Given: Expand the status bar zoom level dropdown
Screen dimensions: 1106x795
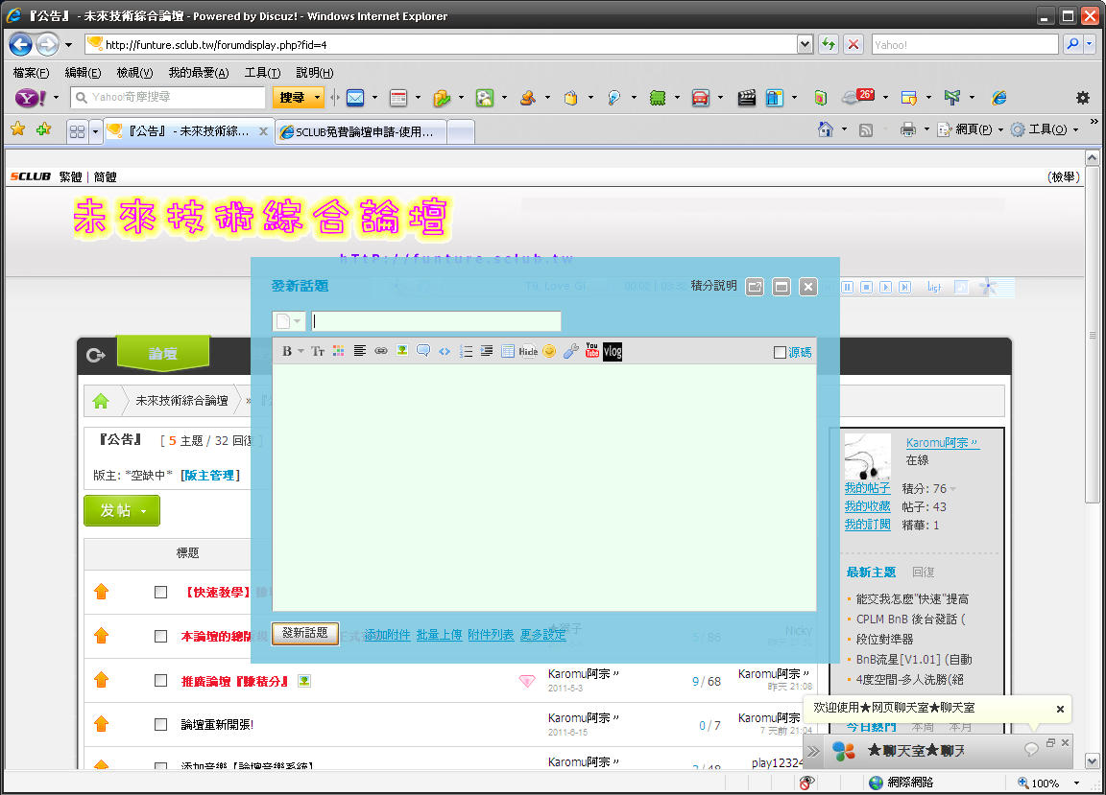Looking at the screenshot, I should pos(1076,783).
